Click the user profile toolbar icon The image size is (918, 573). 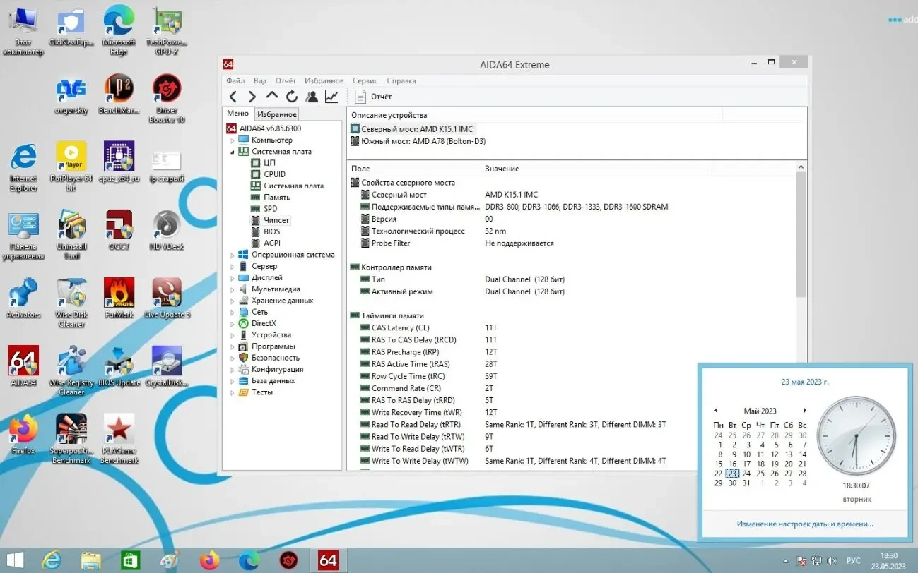[312, 97]
